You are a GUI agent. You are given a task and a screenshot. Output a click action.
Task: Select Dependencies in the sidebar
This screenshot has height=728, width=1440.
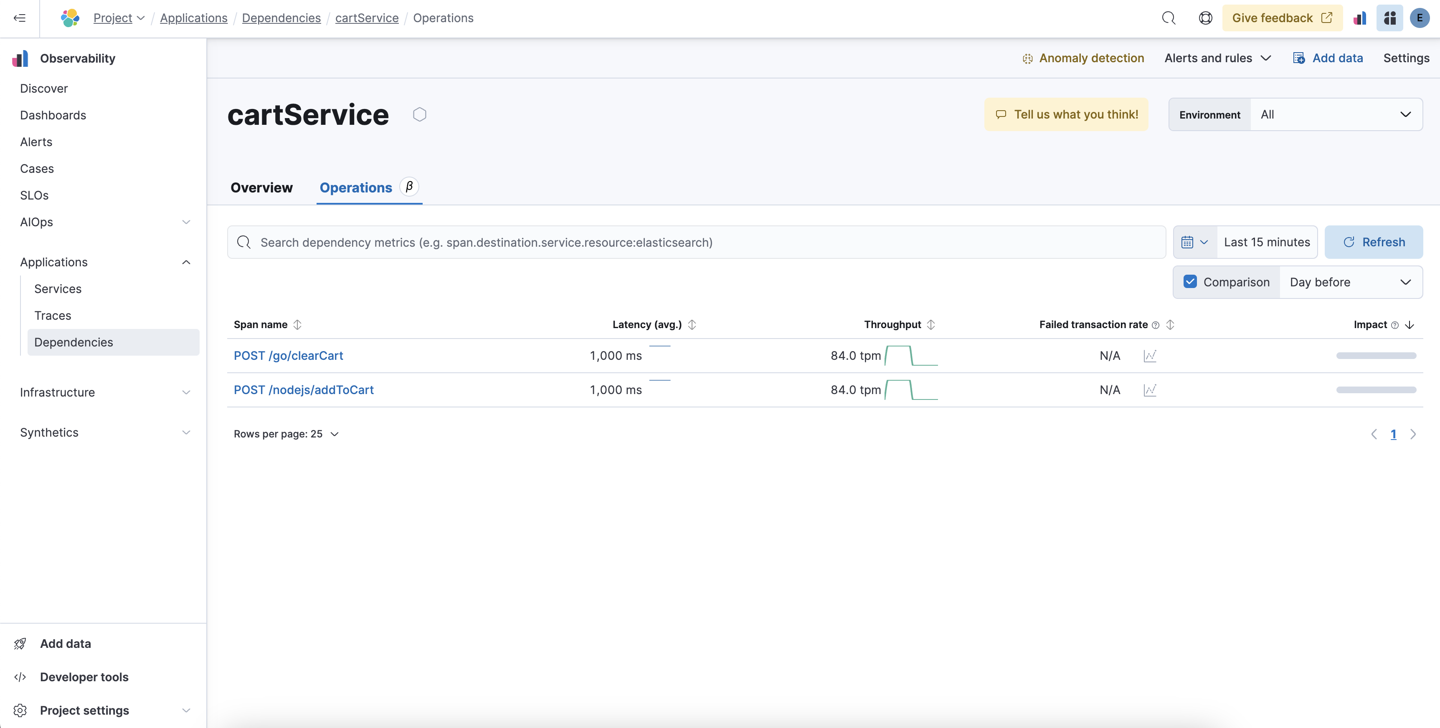[113, 342]
